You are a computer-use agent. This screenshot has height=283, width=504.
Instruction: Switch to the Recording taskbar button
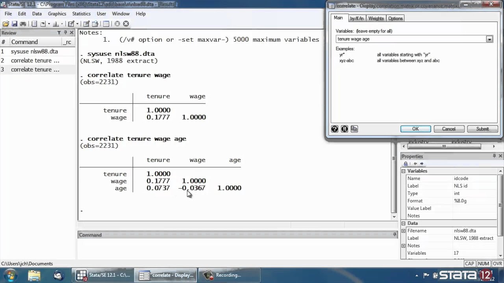coord(230,275)
